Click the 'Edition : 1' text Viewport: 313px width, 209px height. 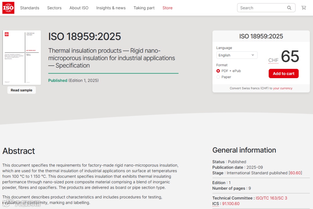221,183
